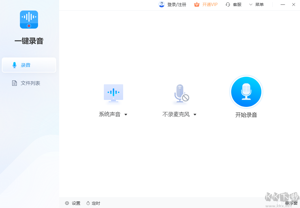This screenshot has width=300, height=208.
Task: Open the 菜单 menu chevron
Action: click(x=250, y=5)
